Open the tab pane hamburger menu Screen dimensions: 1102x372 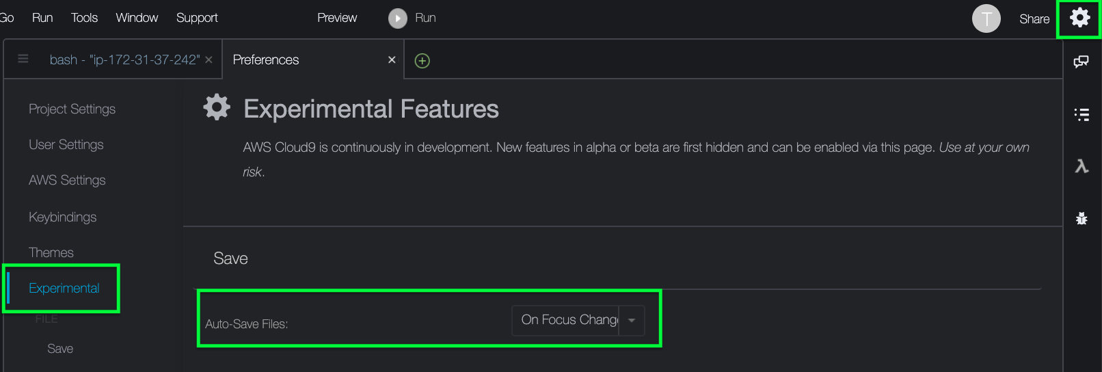(23, 59)
